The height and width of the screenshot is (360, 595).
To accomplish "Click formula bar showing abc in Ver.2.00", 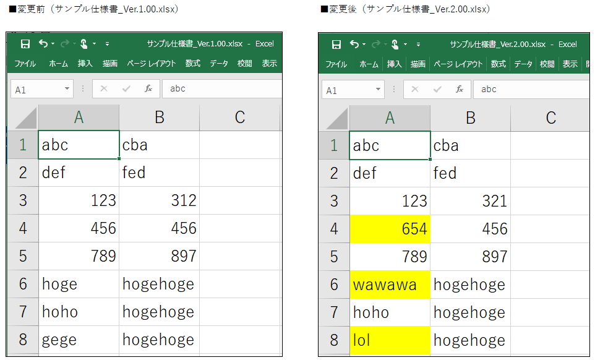I will 531,90.
